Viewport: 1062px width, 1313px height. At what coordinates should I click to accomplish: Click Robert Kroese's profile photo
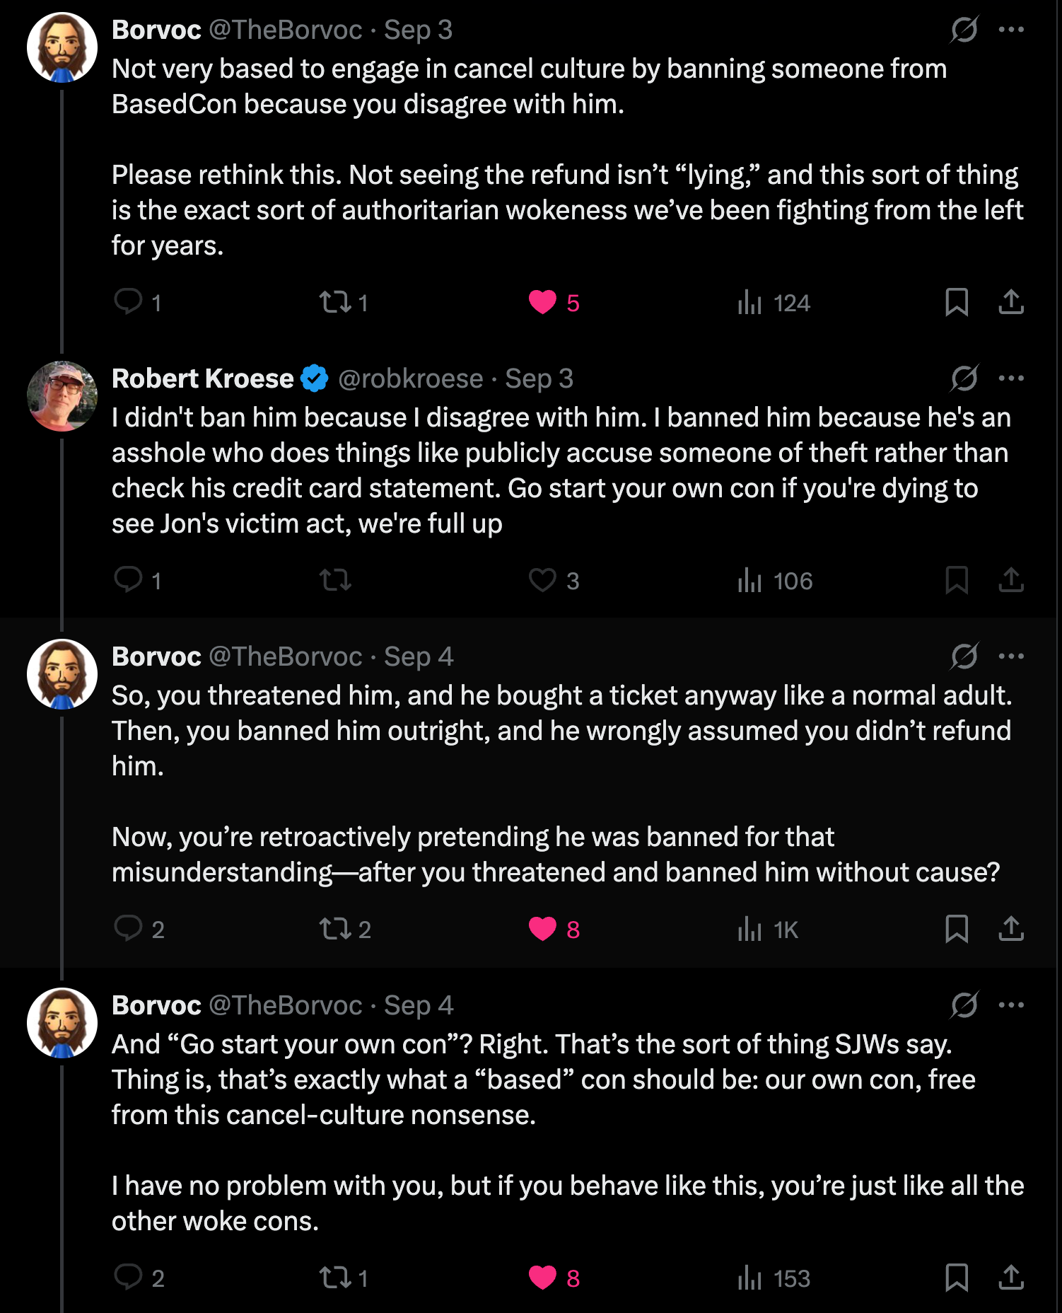tap(62, 396)
